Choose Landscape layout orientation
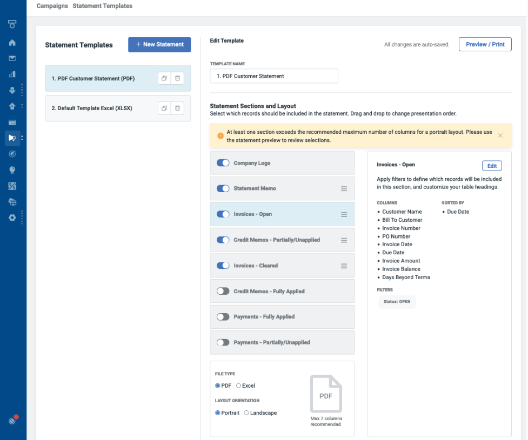The height and width of the screenshot is (440, 528). [x=246, y=413]
